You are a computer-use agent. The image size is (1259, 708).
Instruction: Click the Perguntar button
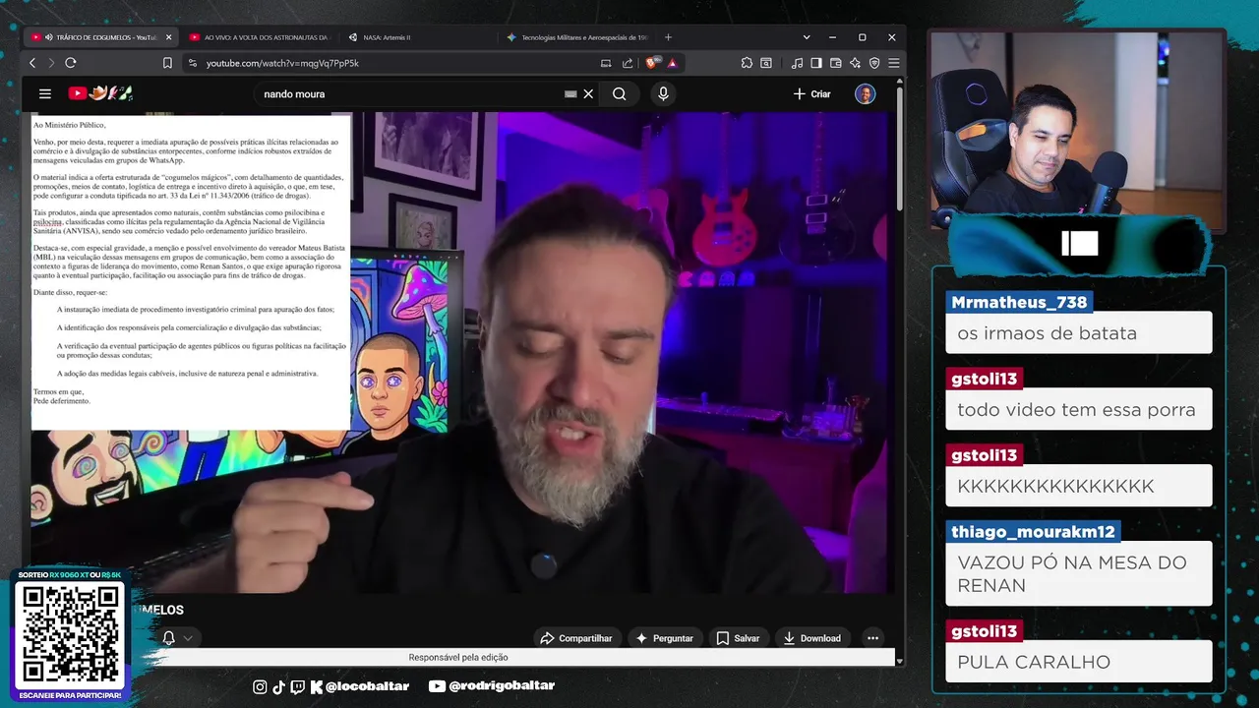point(665,638)
